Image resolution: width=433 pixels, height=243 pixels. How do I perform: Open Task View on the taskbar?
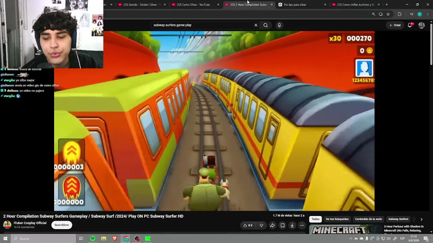(x=81, y=239)
